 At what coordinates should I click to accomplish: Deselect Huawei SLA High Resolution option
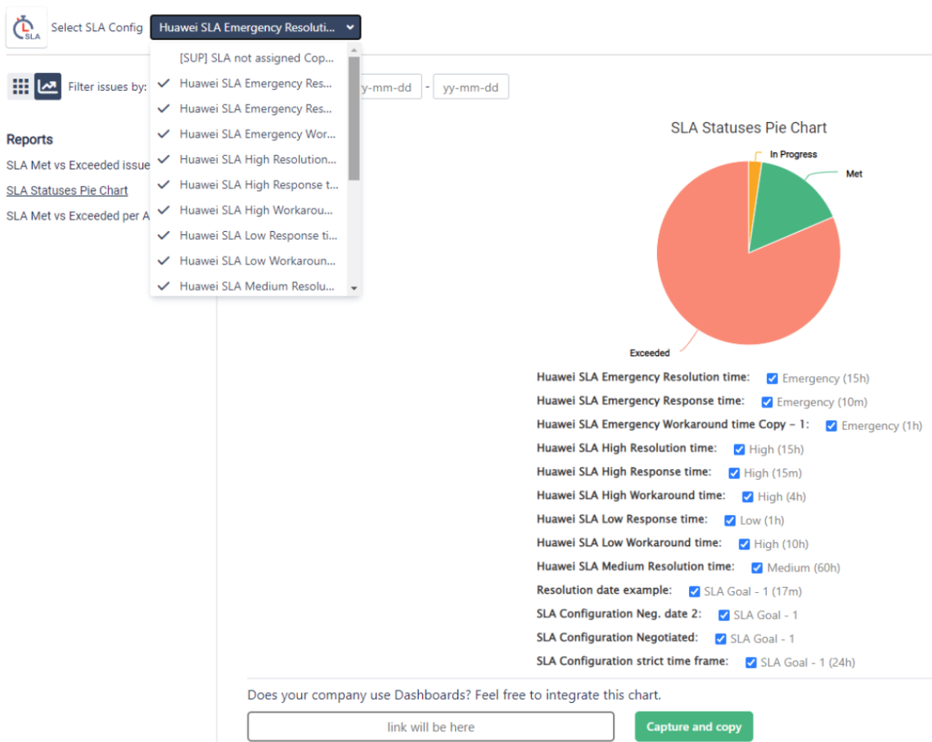coord(257,160)
